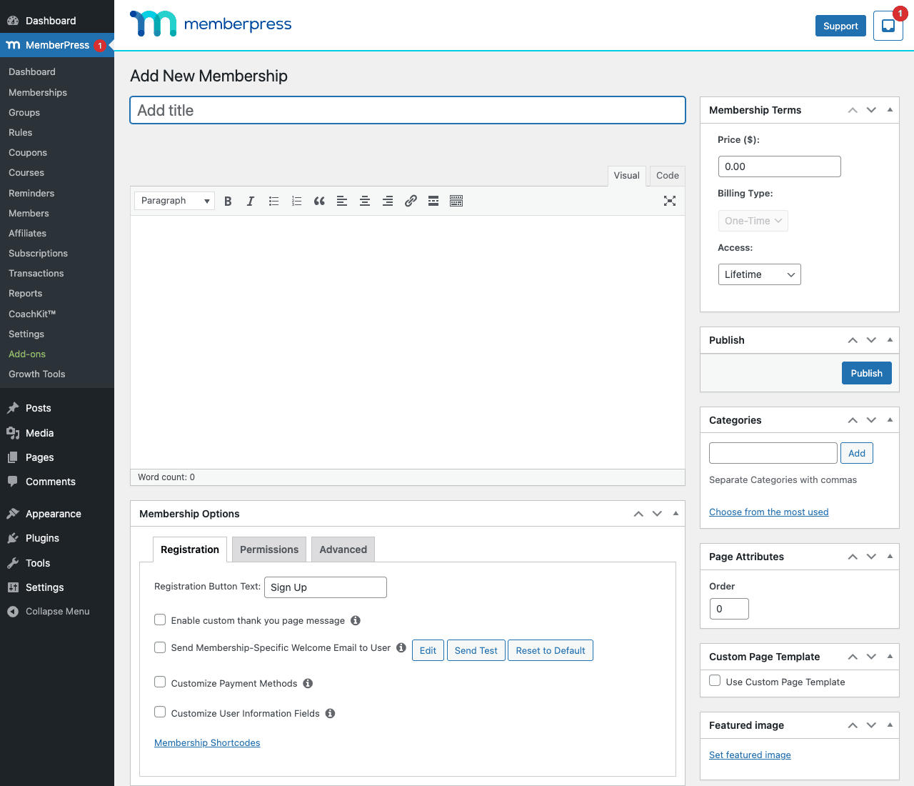Screen dimensions: 914x786
Task: Insert Read More tag
Action: (433, 202)
